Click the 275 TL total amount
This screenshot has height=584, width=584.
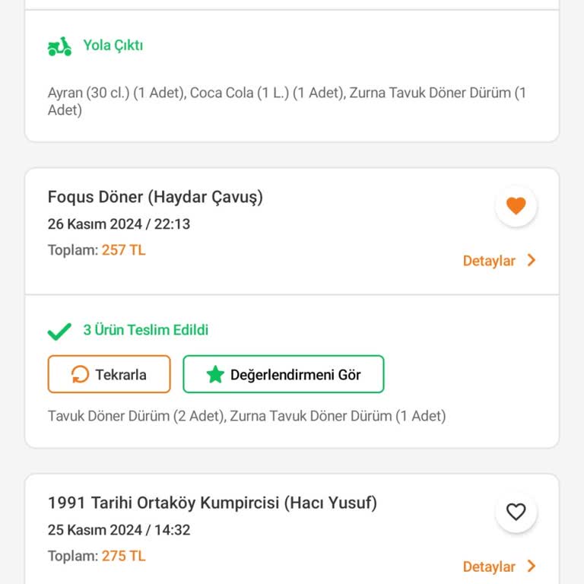pyautogui.click(x=123, y=556)
